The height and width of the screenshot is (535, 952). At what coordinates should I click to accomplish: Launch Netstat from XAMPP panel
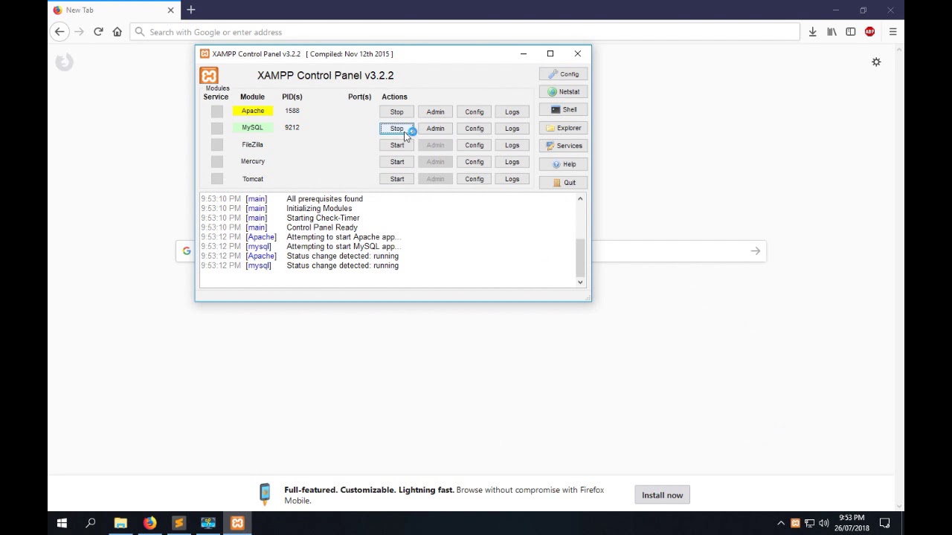click(563, 92)
